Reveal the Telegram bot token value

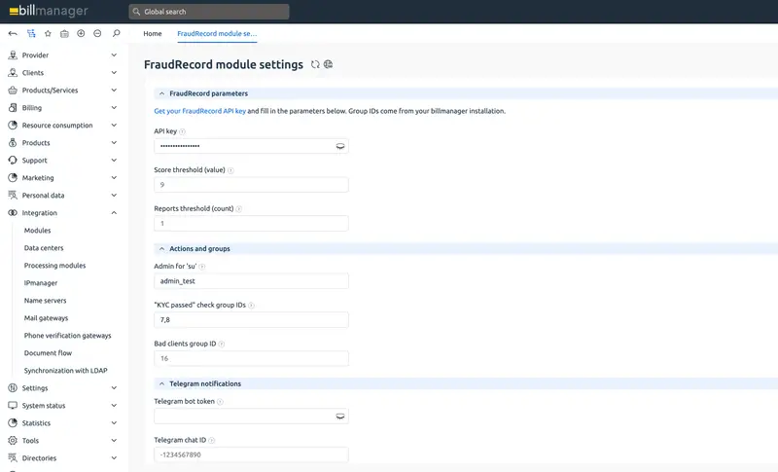click(340, 417)
